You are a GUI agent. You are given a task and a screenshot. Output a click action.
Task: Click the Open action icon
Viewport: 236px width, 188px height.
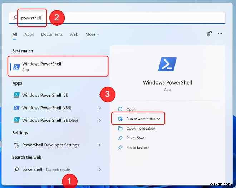120,109
